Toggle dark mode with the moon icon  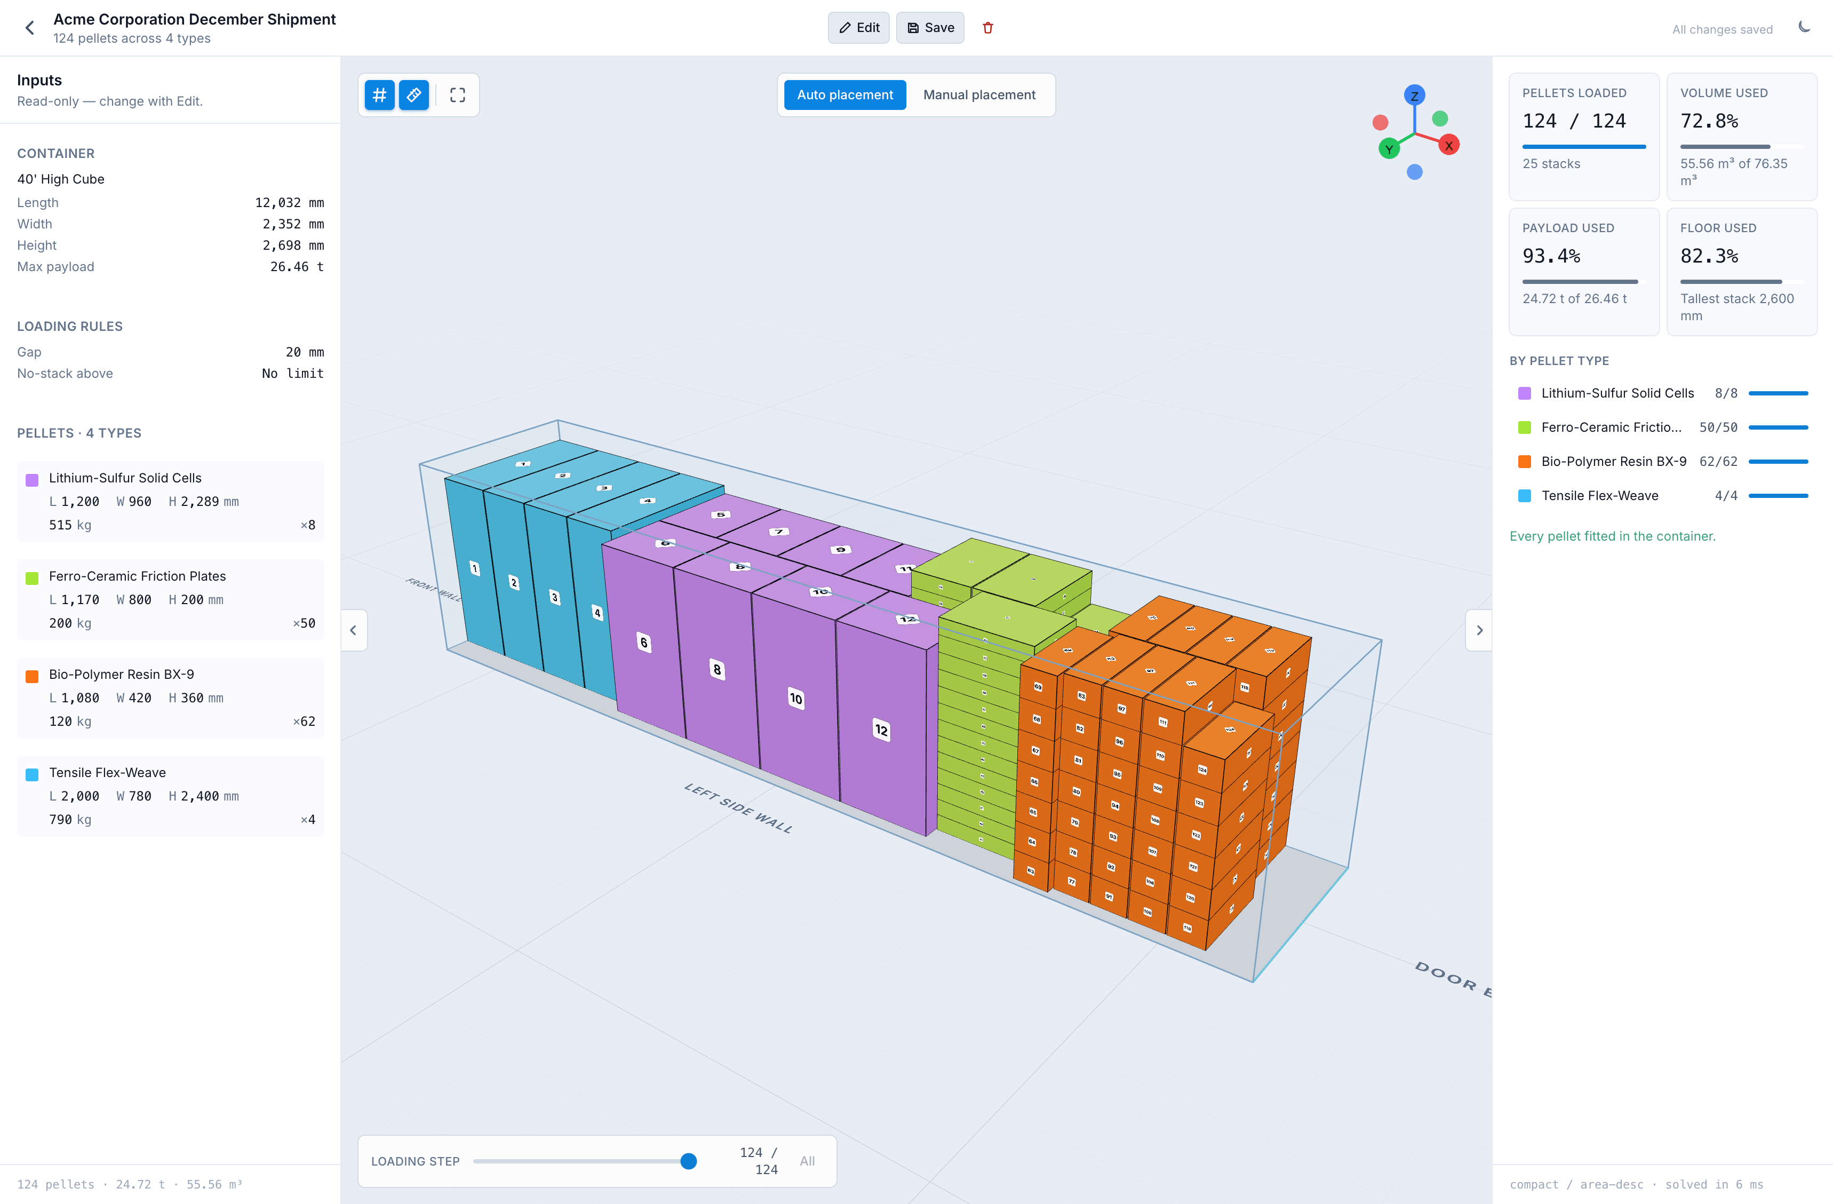[1804, 28]
